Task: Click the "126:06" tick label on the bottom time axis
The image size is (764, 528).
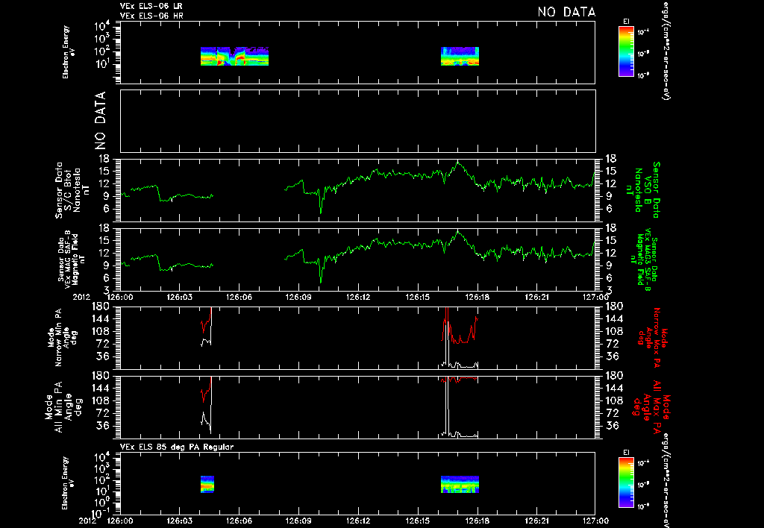Action: 239,521
